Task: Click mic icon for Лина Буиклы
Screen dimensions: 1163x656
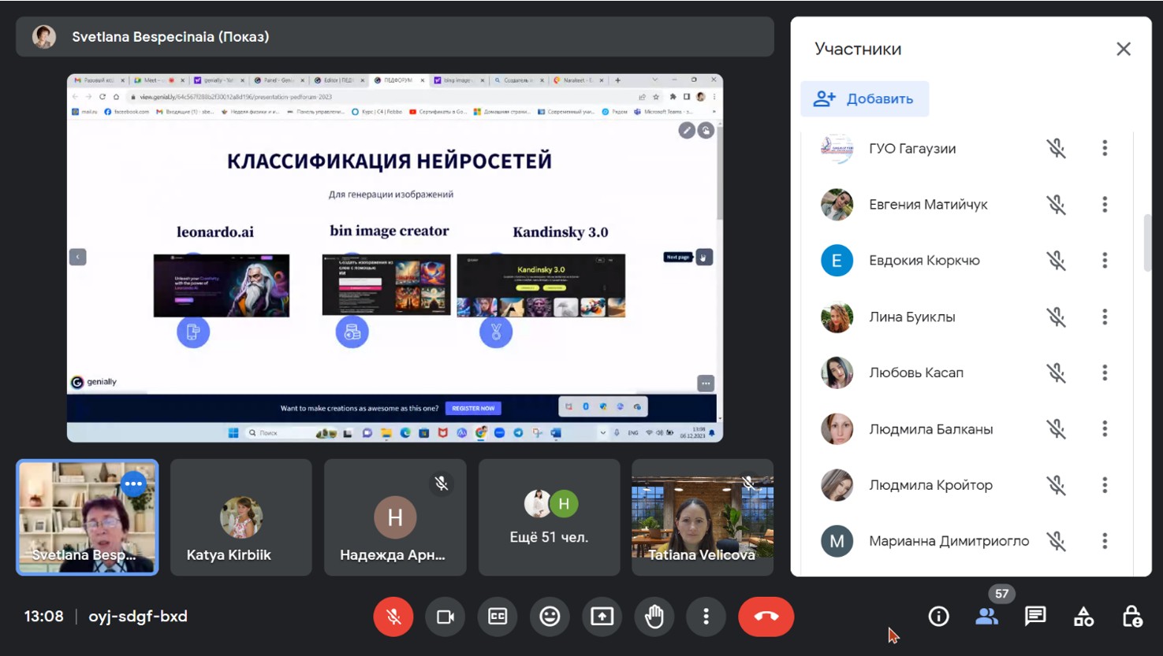Action: 1056,317
